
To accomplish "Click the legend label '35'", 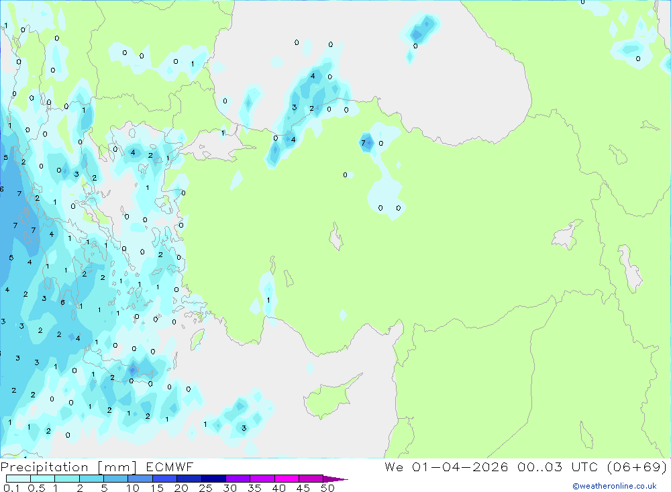I will (x=254, y=488).
